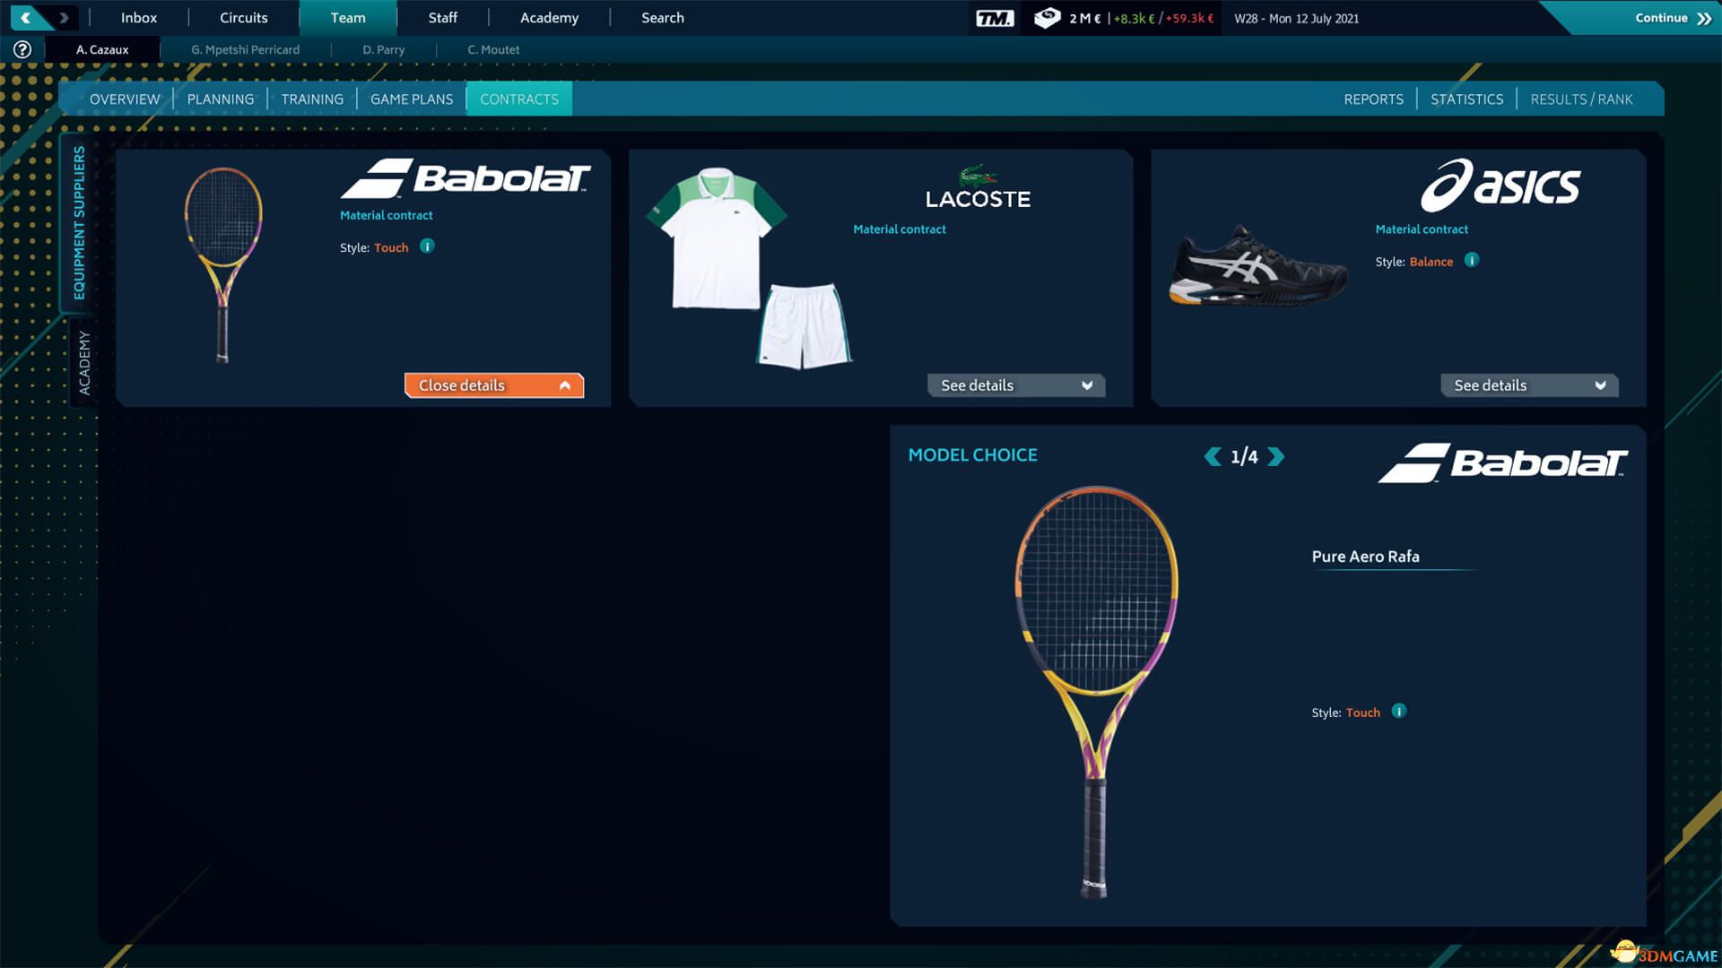Show Asics Balance style info icon
Image resolution: width=1722 pixels, height=968 pixels.
1472,260
